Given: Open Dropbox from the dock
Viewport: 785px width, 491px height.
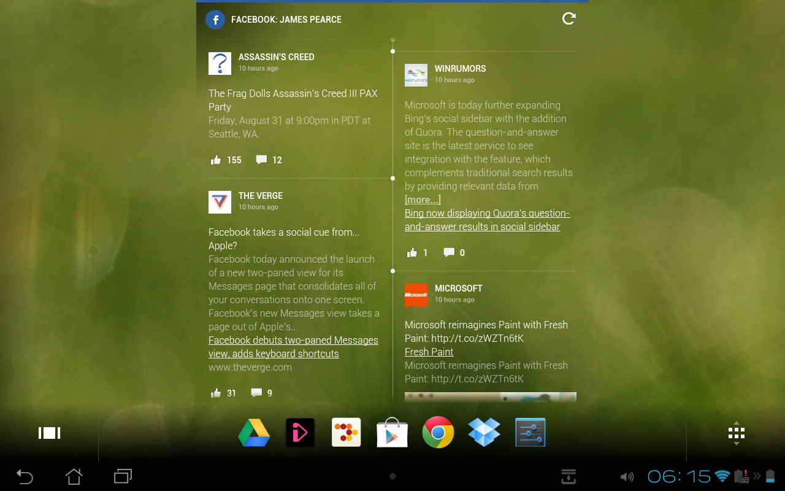Looking at the screenshot, I should 484,433.
